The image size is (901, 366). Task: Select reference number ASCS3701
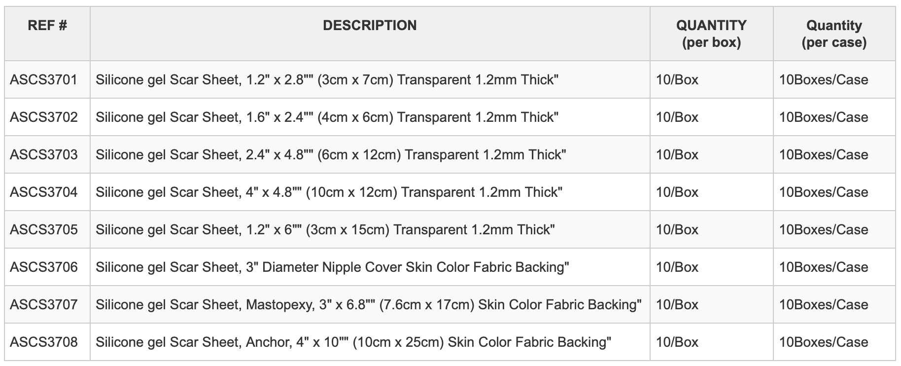point(44,80)
